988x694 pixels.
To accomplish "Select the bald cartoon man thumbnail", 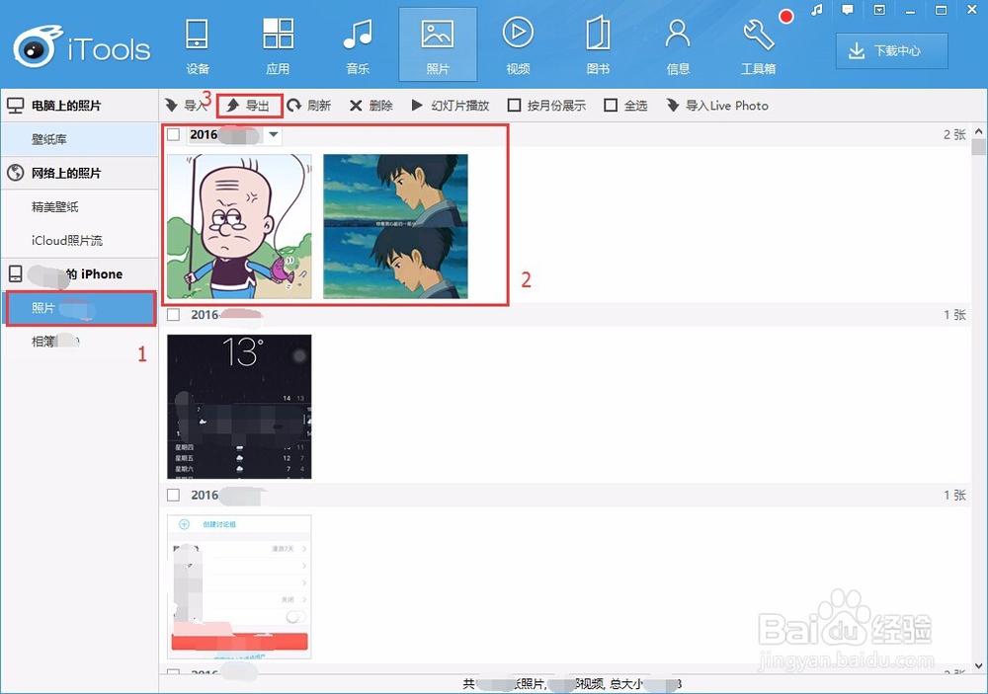I will [x=239, y=227].
